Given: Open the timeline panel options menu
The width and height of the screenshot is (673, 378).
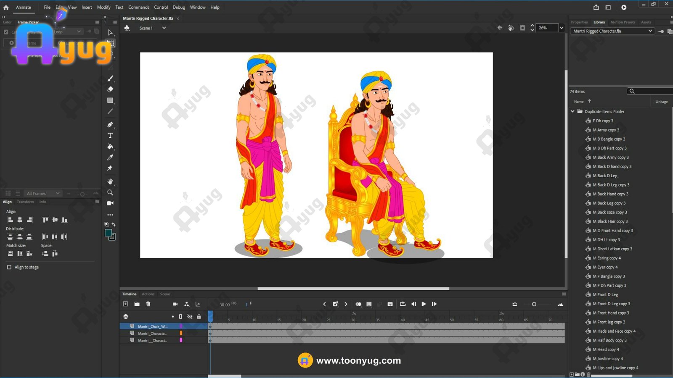Looking at the screenshot, I should 564,294.
